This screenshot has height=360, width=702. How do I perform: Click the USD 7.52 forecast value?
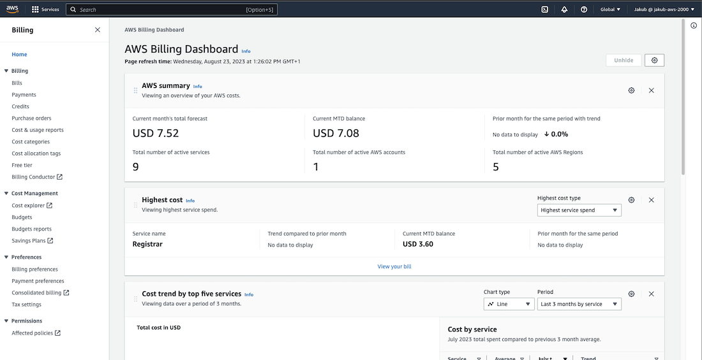(155, 133)
